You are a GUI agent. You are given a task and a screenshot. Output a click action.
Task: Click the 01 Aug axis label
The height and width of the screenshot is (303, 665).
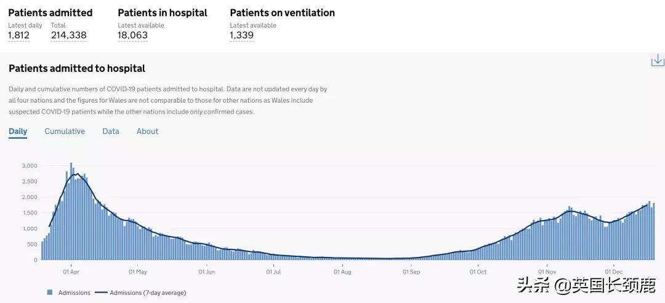point(342,271)
